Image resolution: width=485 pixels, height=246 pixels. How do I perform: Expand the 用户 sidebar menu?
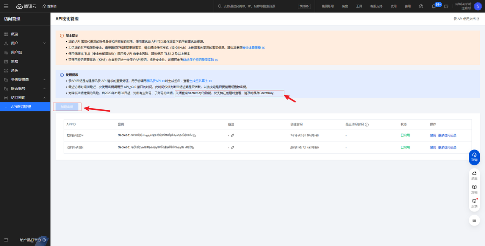(x=25, y=43)
